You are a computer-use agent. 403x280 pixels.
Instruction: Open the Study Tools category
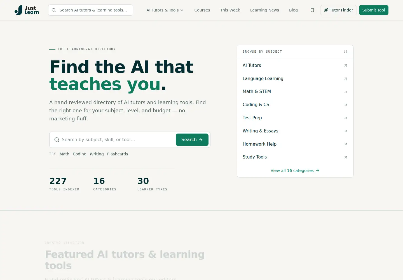295,157
